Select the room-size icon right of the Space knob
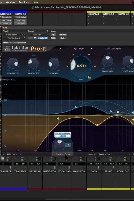This screenshot has width=134, height=201. tap(95, 66)
